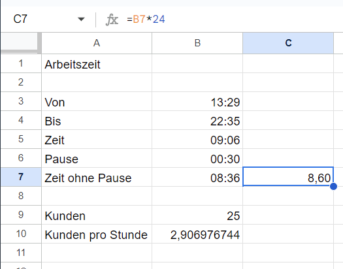Select column C header
Viewport: 343px width, 269px height.
point(288,43)
